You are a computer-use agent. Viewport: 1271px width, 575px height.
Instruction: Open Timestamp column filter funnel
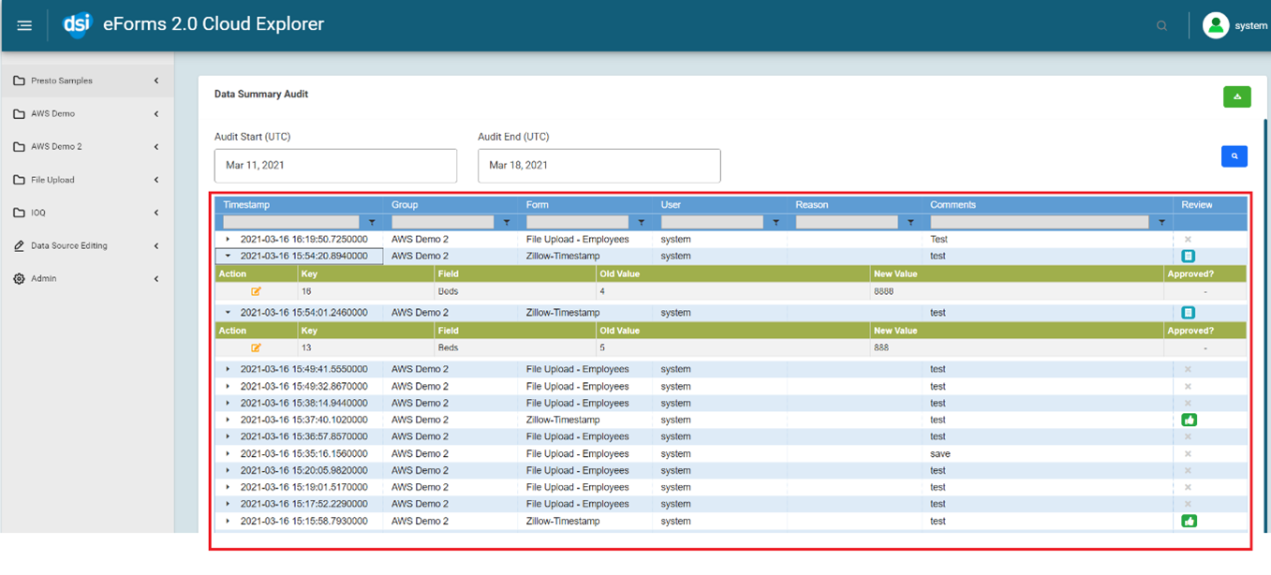pyautogui.click(x=372, y=223)
